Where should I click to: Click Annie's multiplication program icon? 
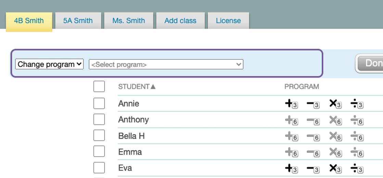[x=335, y=104]
